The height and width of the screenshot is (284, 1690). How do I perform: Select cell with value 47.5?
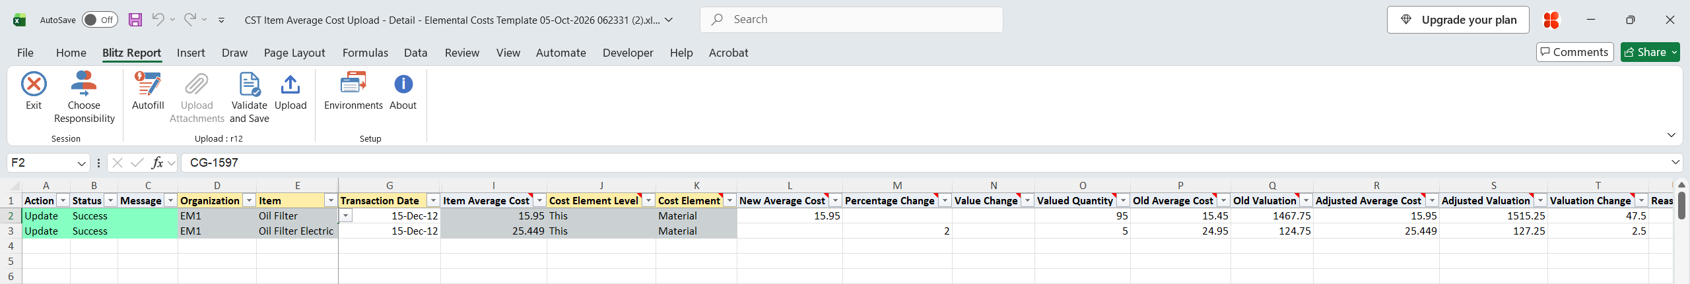click(x=1598, y=216)
